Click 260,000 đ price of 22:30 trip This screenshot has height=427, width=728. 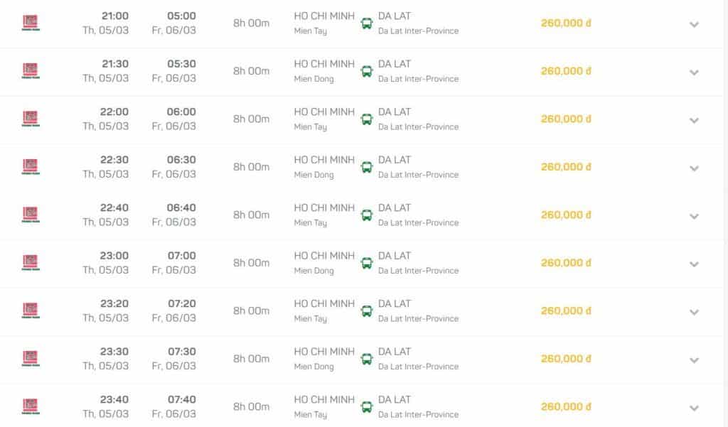(x=566, y=167)
